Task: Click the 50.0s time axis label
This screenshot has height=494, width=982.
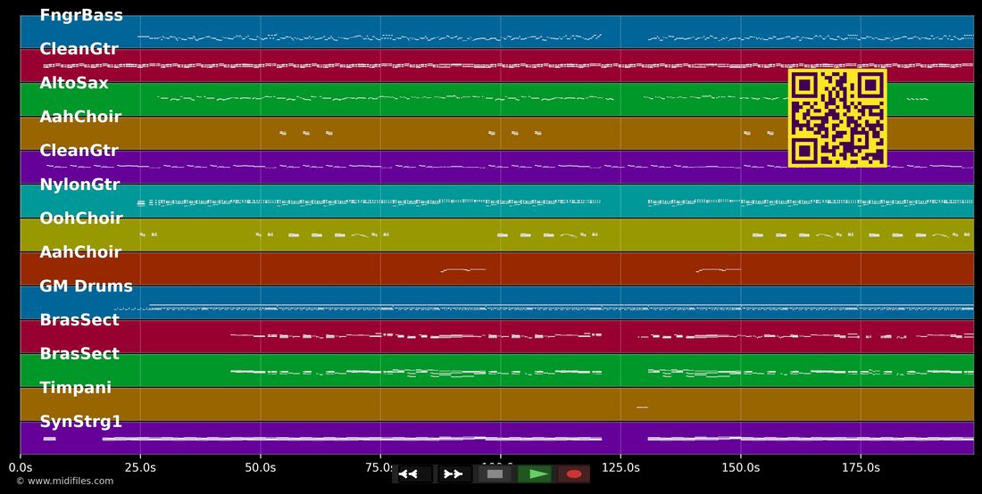Action: pyautogui.click(x=261, y=467)
